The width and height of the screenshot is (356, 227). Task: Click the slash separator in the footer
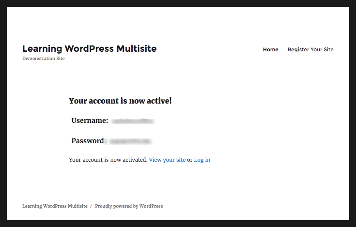(91, 206)
